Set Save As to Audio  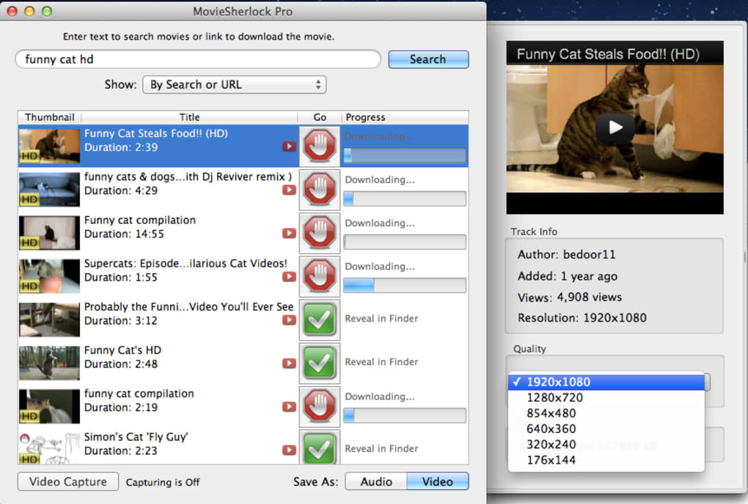click(x=376, y=481)
